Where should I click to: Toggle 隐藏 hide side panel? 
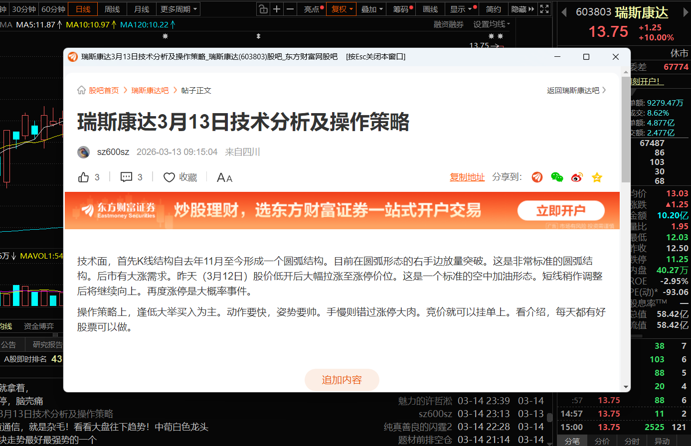coord(522,9)
